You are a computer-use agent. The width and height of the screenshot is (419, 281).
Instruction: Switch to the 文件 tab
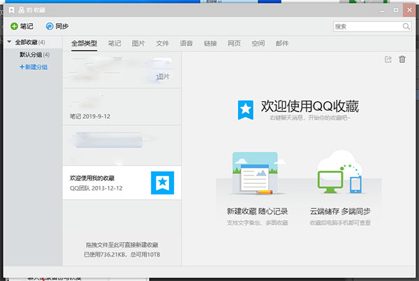163,43
